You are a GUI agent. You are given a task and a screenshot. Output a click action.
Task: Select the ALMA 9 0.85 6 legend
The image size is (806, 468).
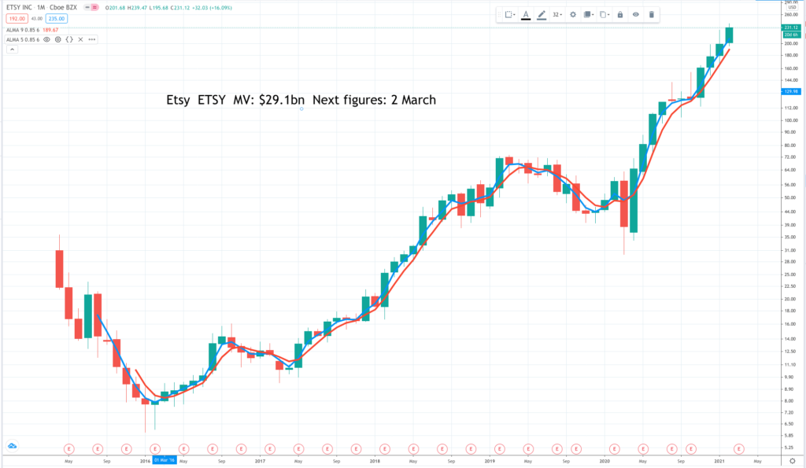coord(23,31)
